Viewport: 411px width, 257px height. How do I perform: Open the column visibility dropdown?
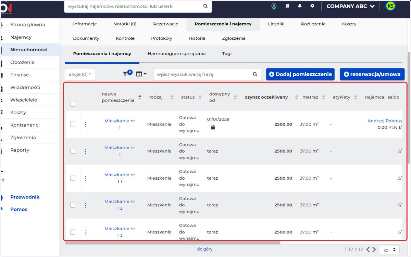[x=141, y=74]
